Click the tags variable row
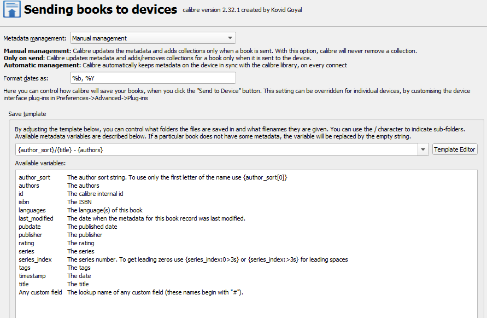This screenshot has height=318, width=487. click(x=25, y=268)
